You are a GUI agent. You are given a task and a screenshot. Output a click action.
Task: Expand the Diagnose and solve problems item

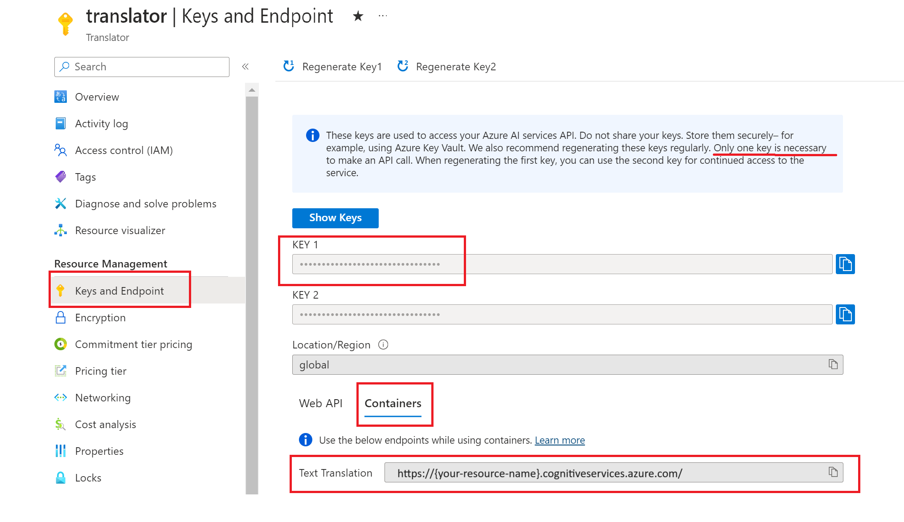tap(146, 203)
